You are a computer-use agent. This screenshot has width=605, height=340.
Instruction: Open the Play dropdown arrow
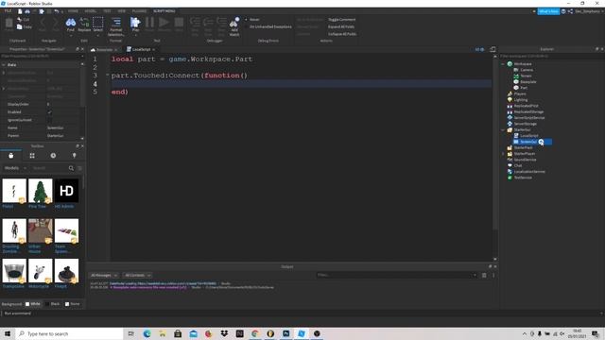[135, 35]
